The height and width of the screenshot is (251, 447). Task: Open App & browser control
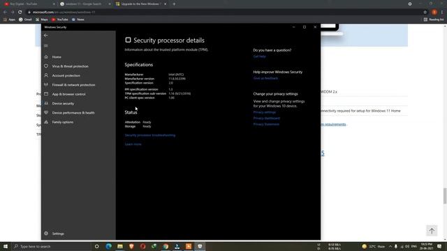click(x=68, y=94)
